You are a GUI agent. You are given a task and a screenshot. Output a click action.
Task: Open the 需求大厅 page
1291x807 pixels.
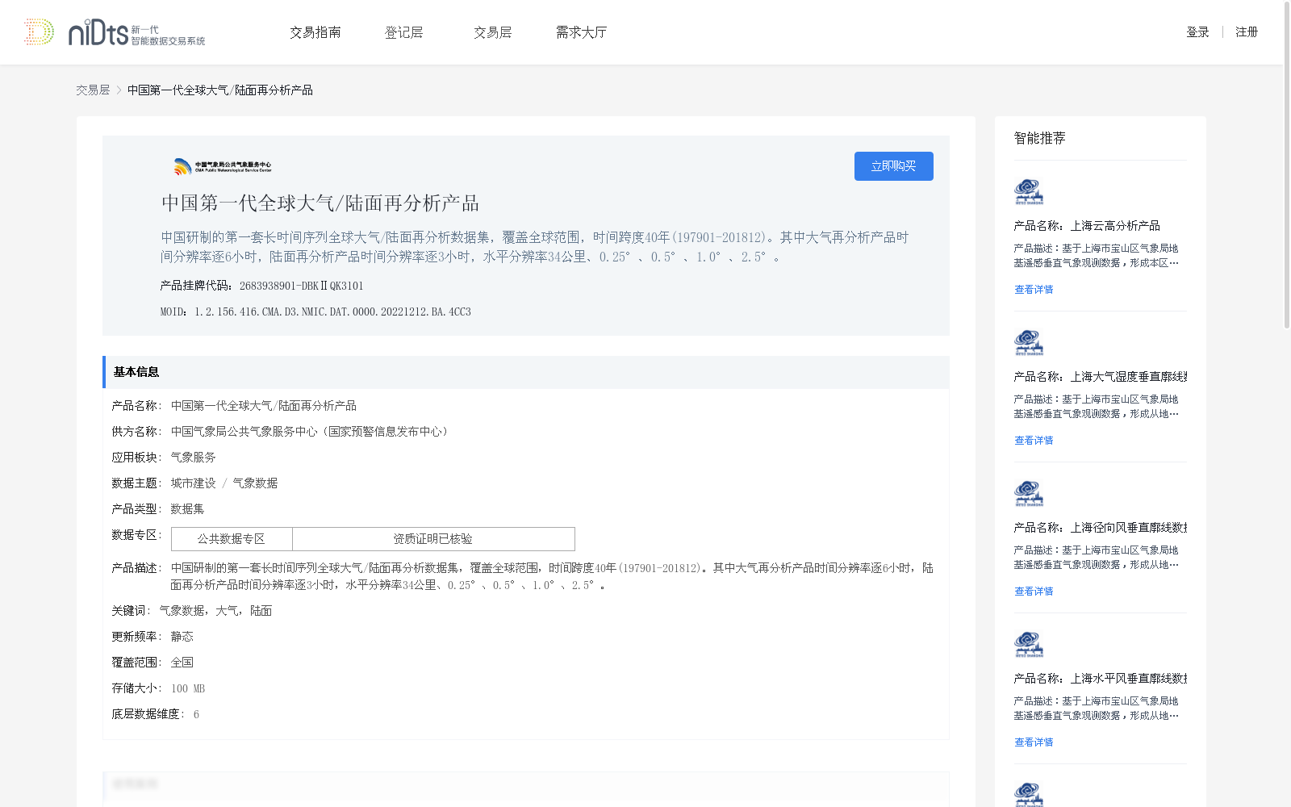(x=581, y=32)
